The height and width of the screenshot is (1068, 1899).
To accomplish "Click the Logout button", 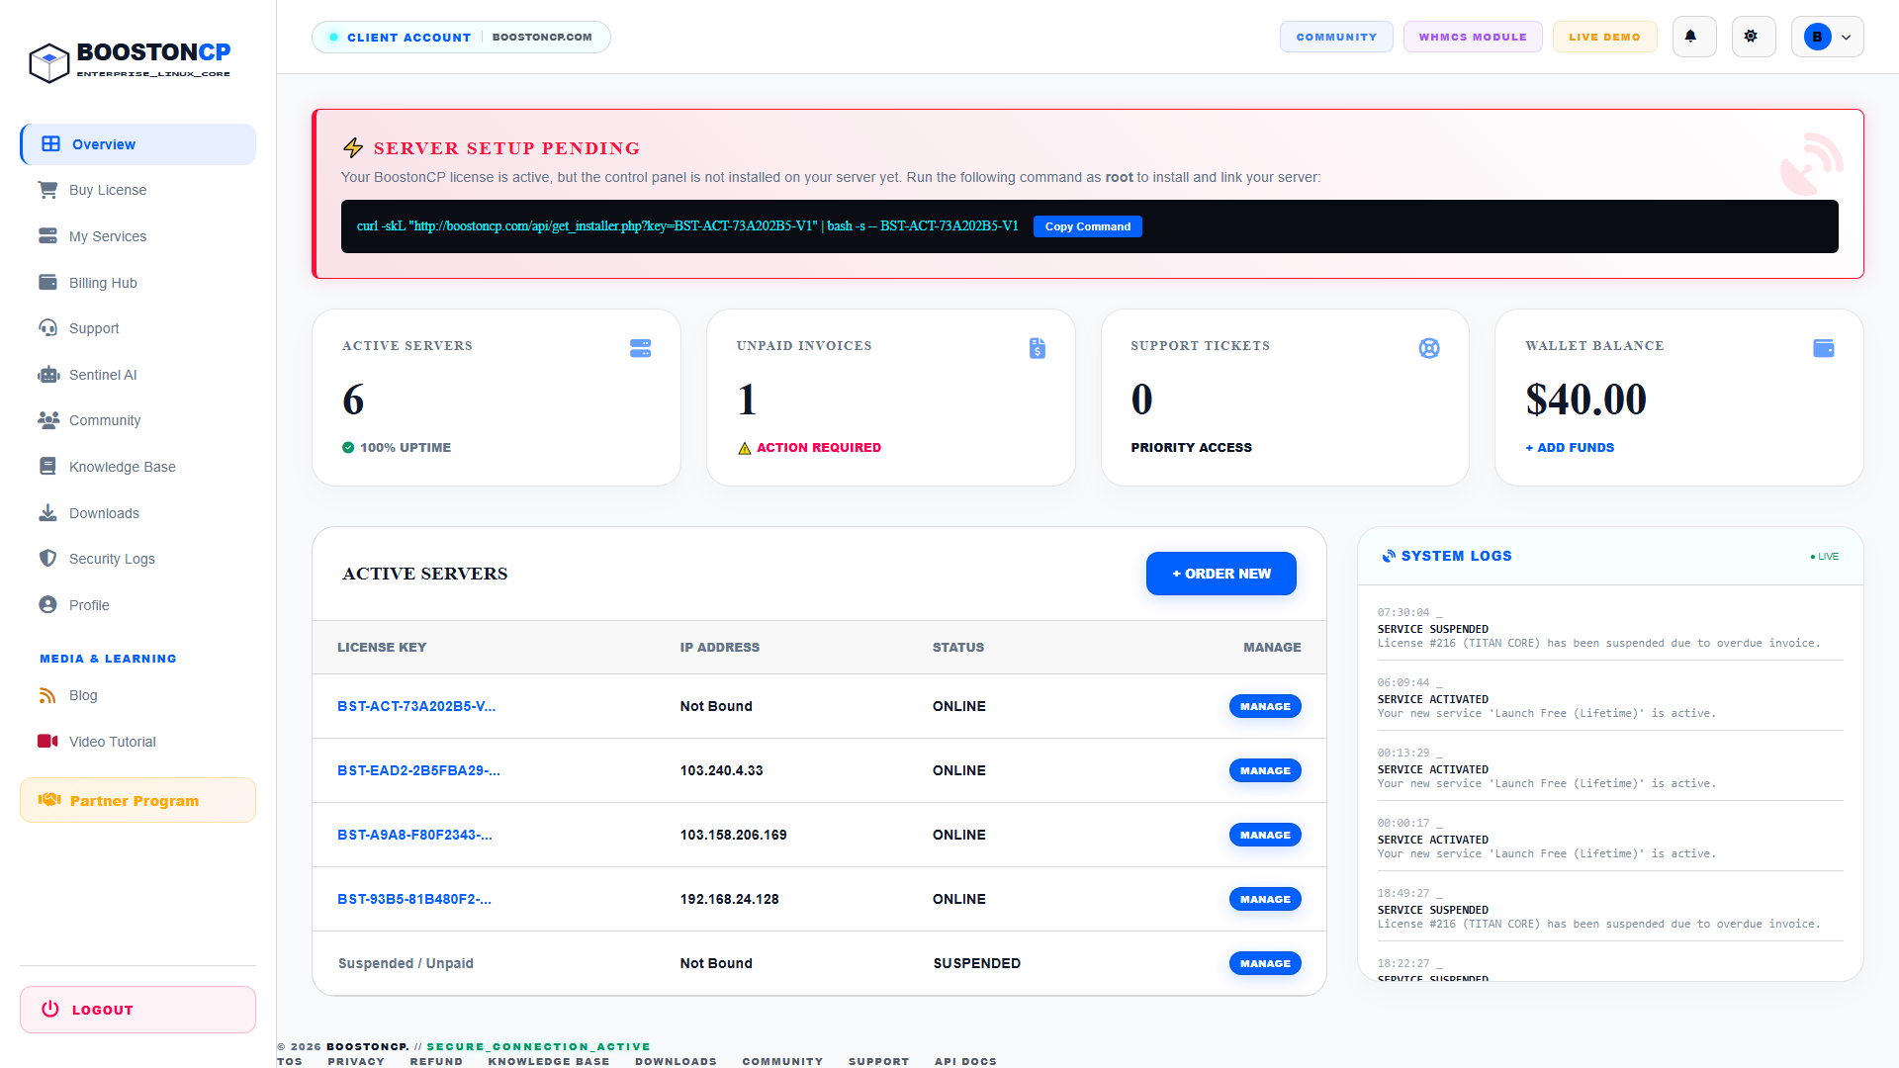I will click(137, 1010).
